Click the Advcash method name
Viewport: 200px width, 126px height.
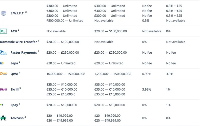17,118
